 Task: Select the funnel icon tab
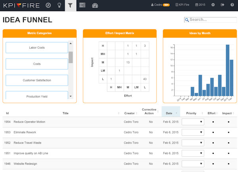tap(71, 5)
